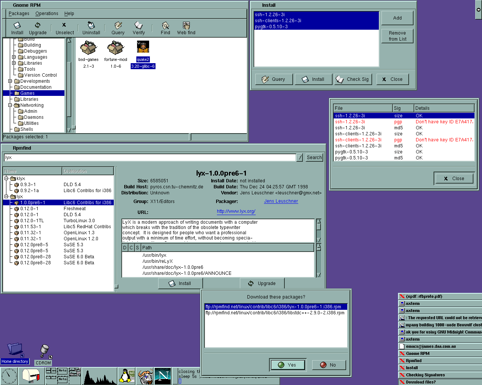The width and height of the screenshot is (482, 385).
Task: Click the Verify toolbar icon
Action: click(139, 28)
